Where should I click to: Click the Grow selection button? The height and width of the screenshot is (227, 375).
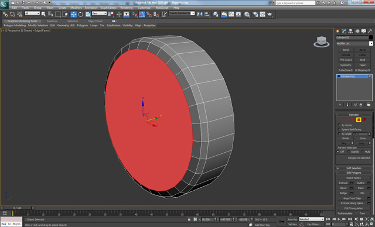[363, 138]
